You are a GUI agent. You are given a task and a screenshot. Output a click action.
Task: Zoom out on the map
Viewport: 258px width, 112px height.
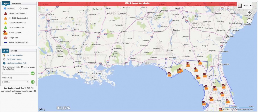(x=249, y=21)
